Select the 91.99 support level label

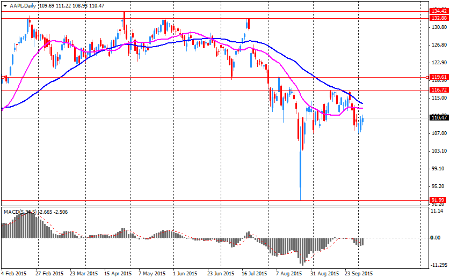click(438, 200)
